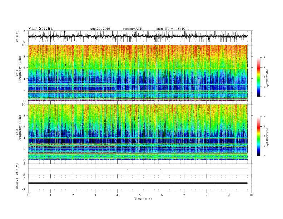
Task: Click the time axis tick label "3"
Action: tap(95, 195)
